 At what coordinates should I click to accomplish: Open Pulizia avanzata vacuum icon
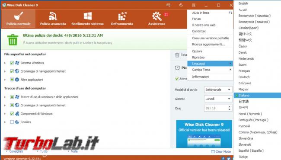[x=53, y=16]
